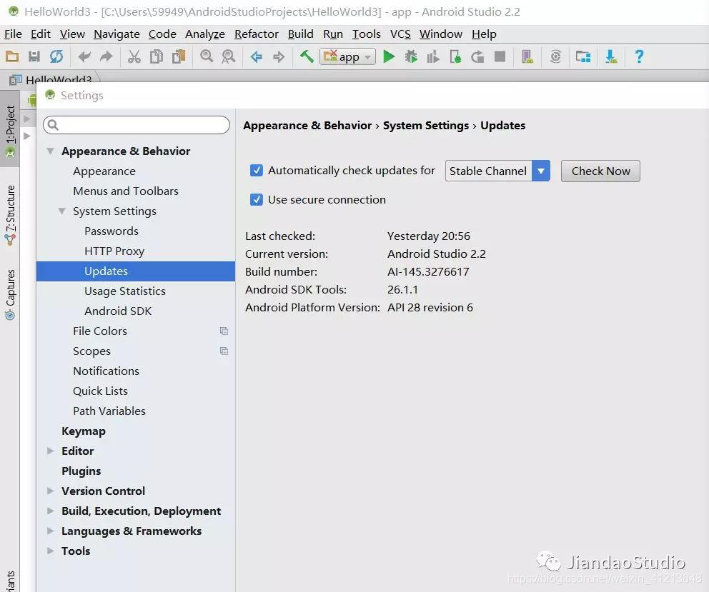Open the Structure side tab
709x592 pixels.
click(x=10, y=216)
